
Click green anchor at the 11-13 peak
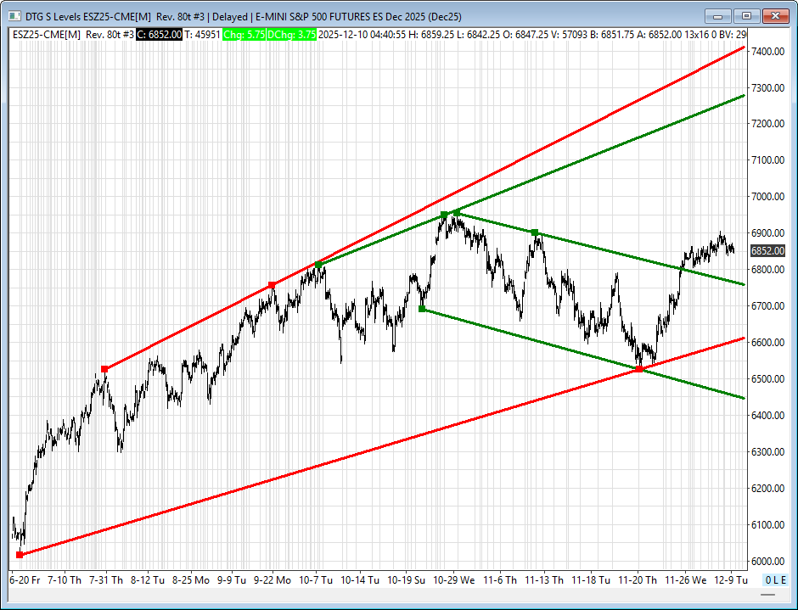click(x=534, y=232)
